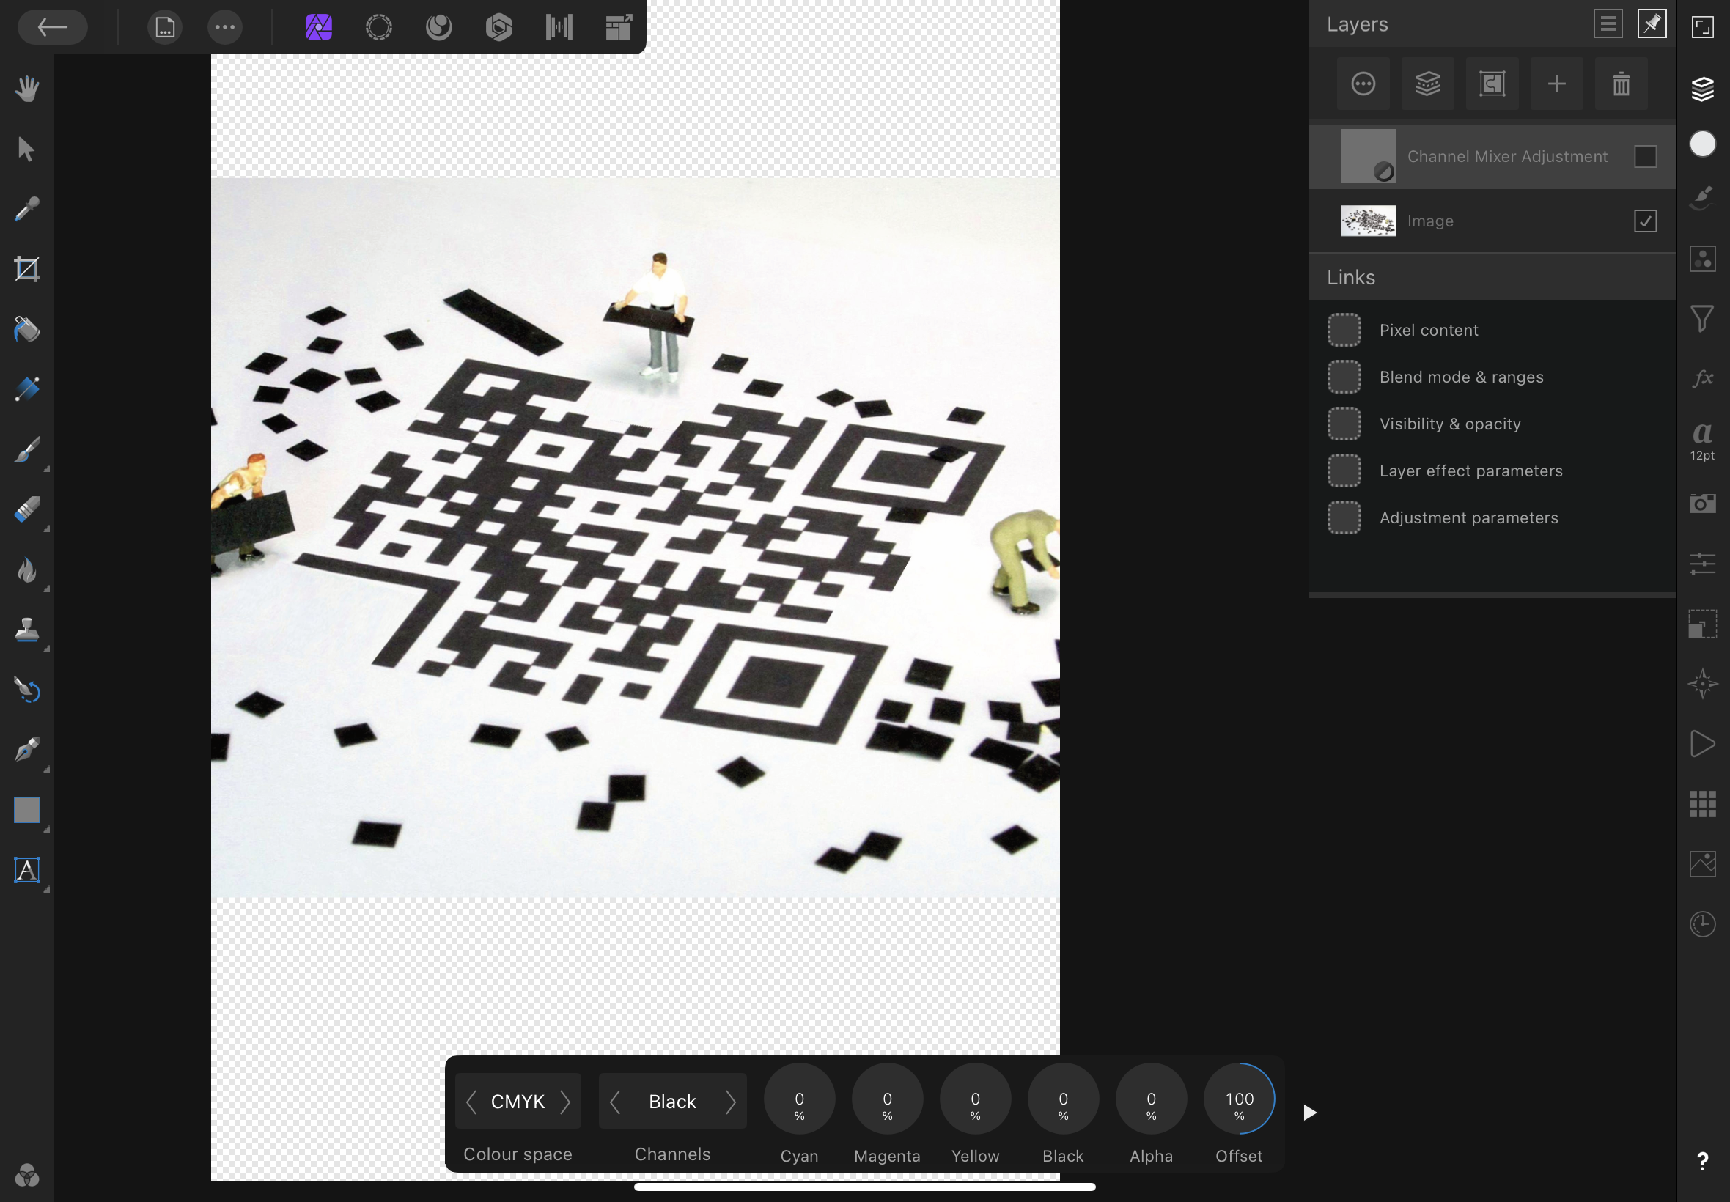Go back with the arrow button
Screen dimensions: 1730x1202
click(52, 28)
